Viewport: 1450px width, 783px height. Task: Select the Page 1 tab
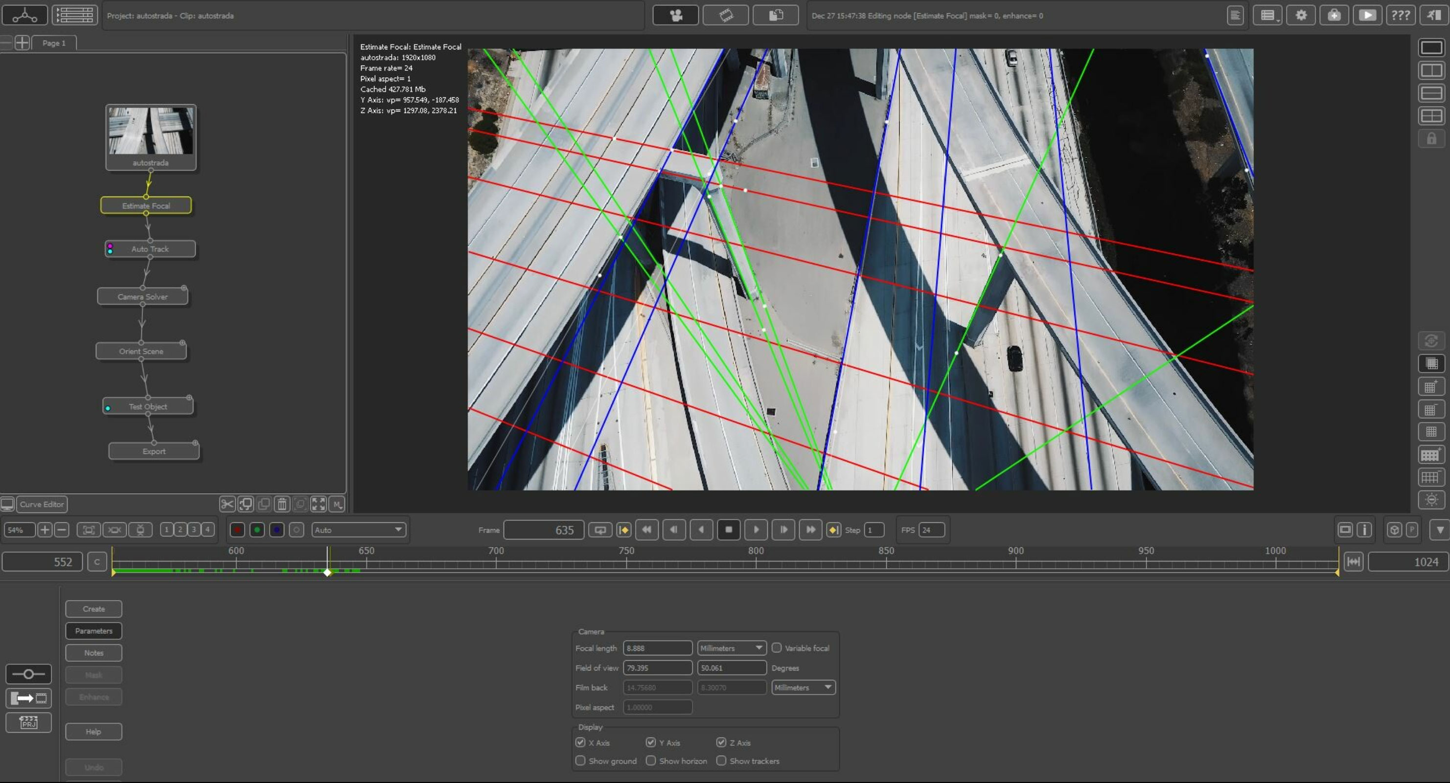click(x=54, y=43)
